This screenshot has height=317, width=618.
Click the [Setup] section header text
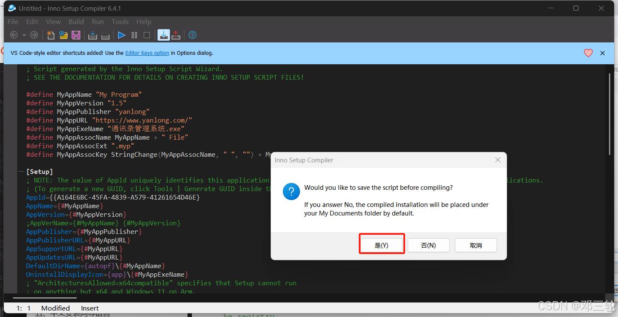39,172
